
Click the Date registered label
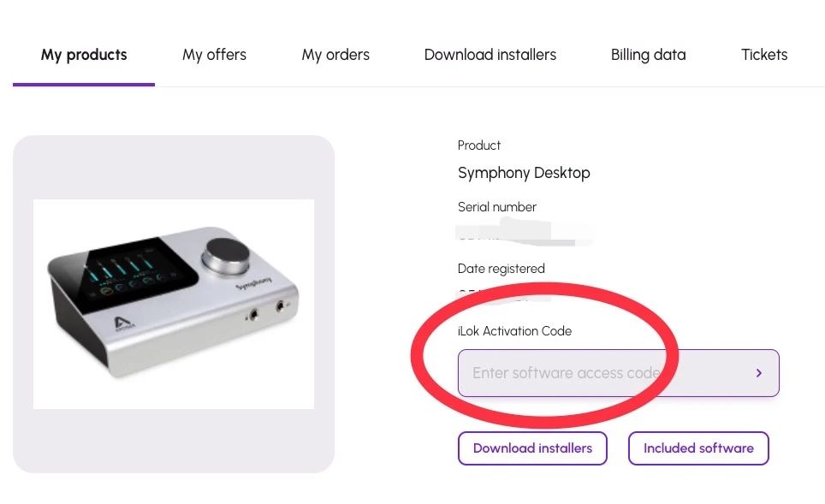tap(502, 269)
